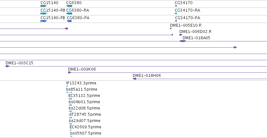267x138 pixels.
Task: Select clone label DME1-018H06
Action: tap(147, 76)
